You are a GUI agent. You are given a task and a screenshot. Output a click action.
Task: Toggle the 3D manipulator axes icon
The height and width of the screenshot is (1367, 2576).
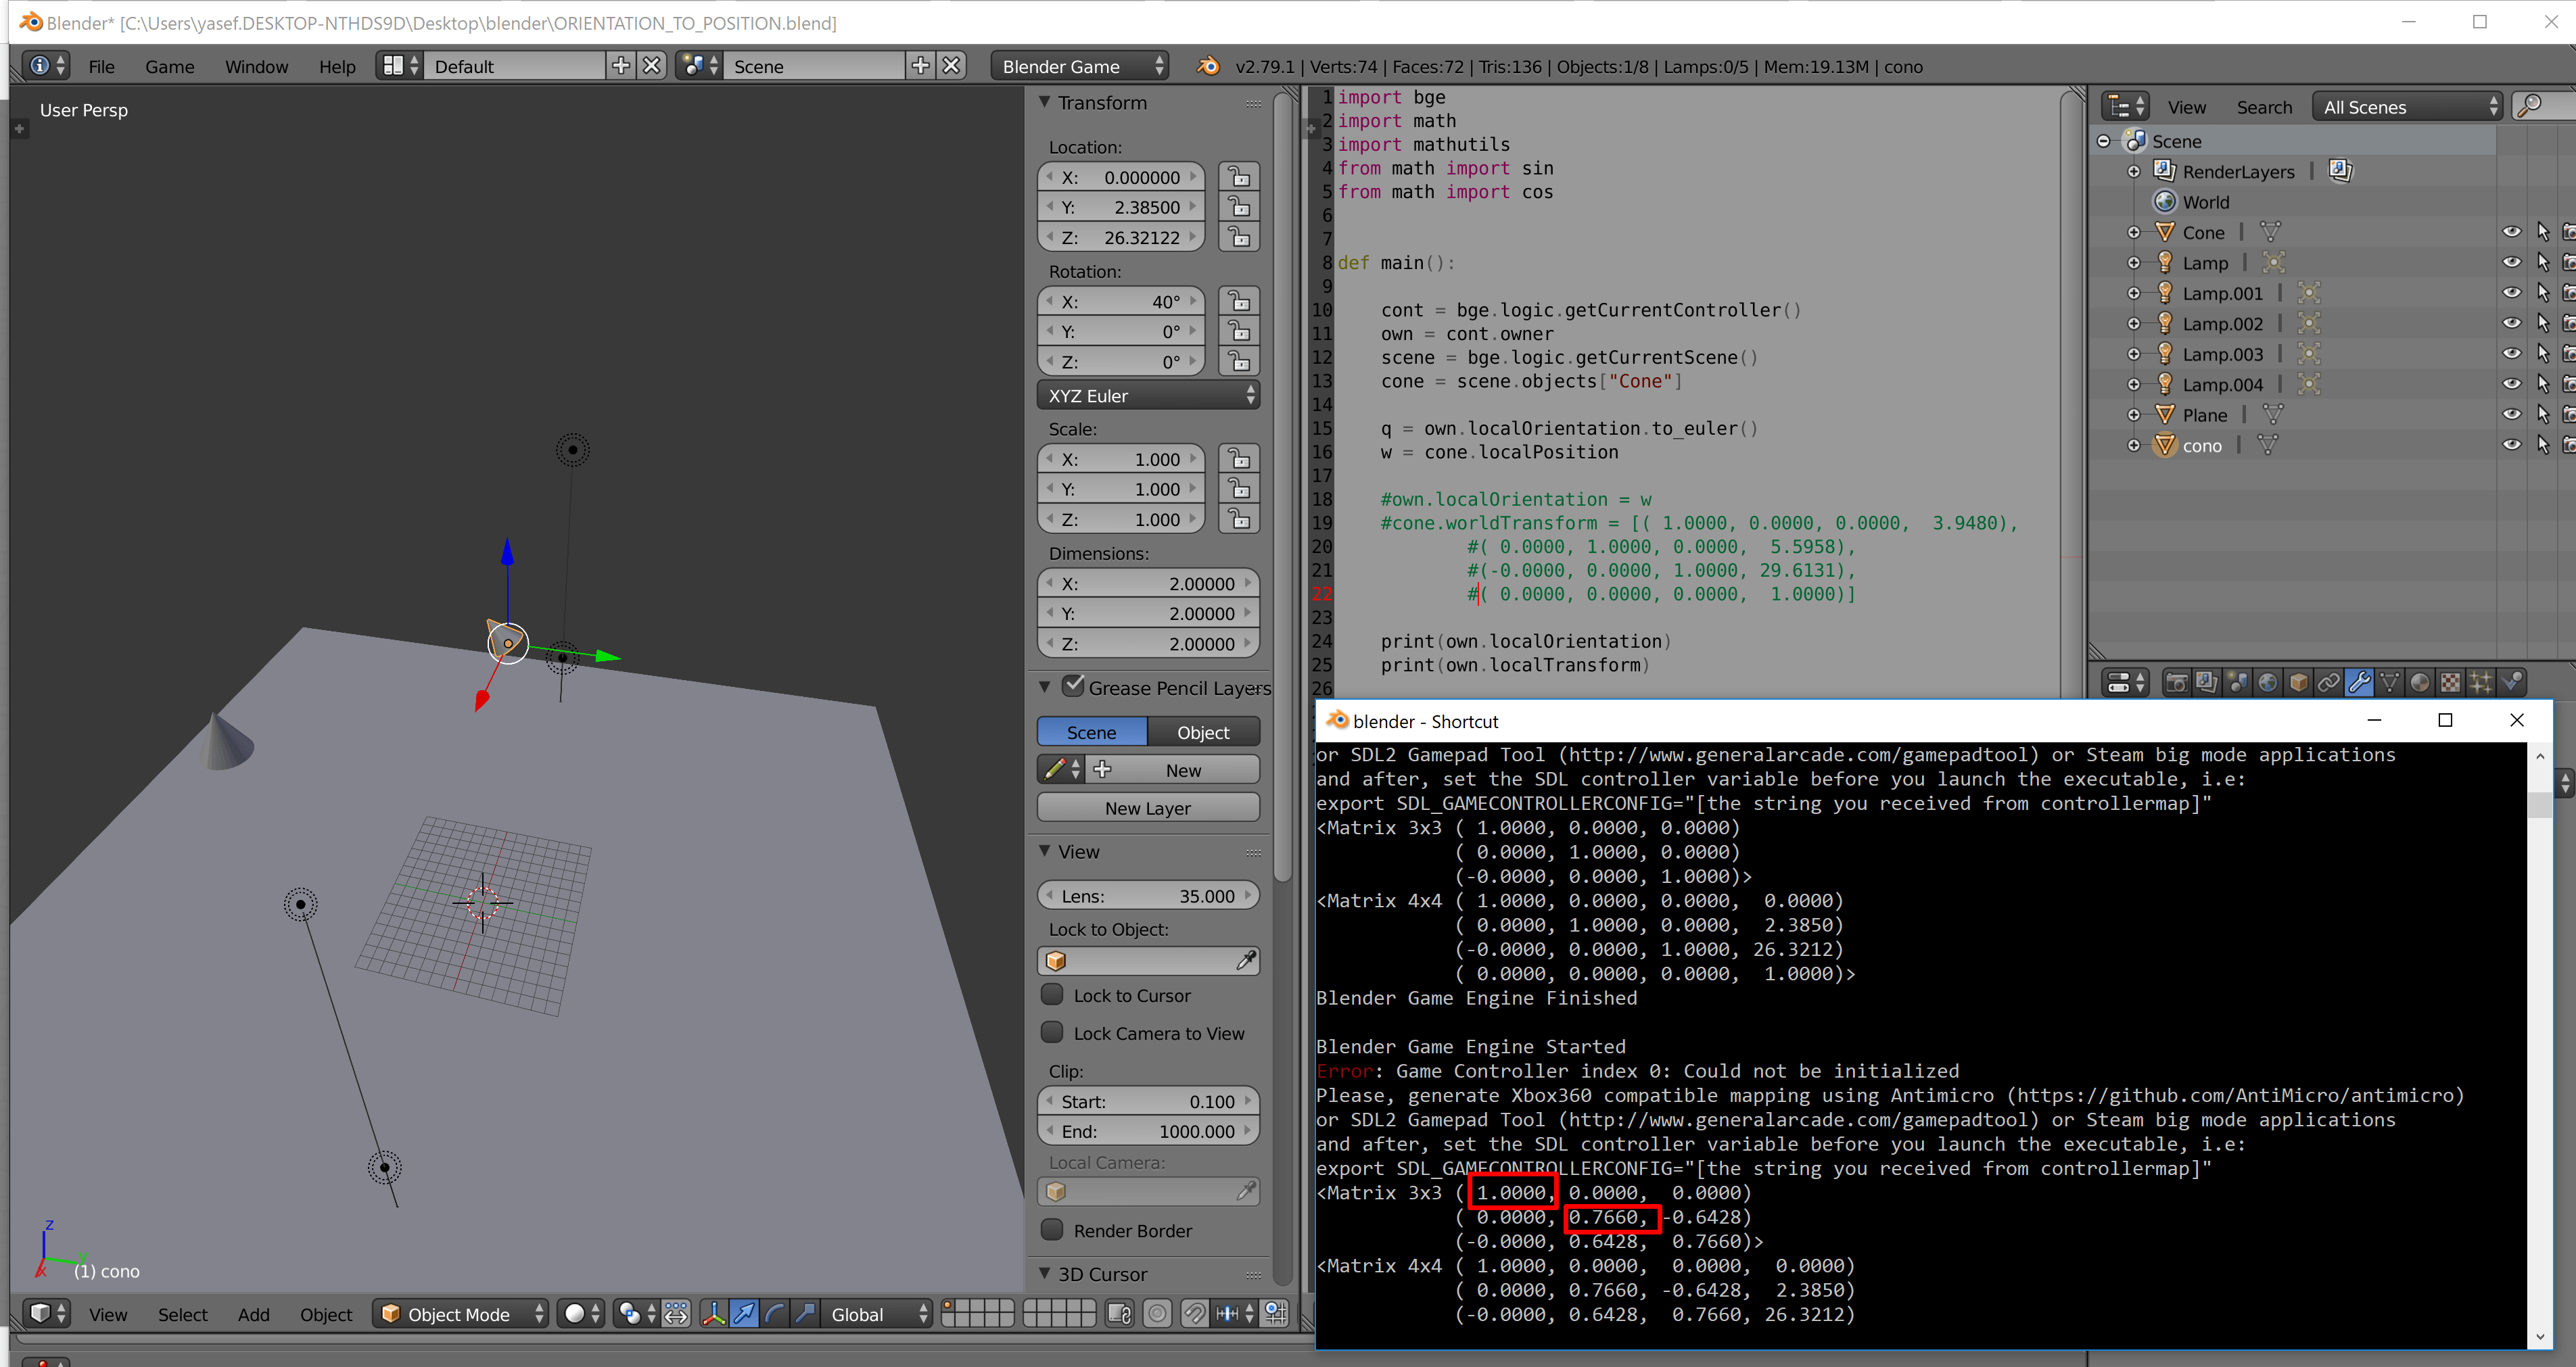pos(714,1313)
